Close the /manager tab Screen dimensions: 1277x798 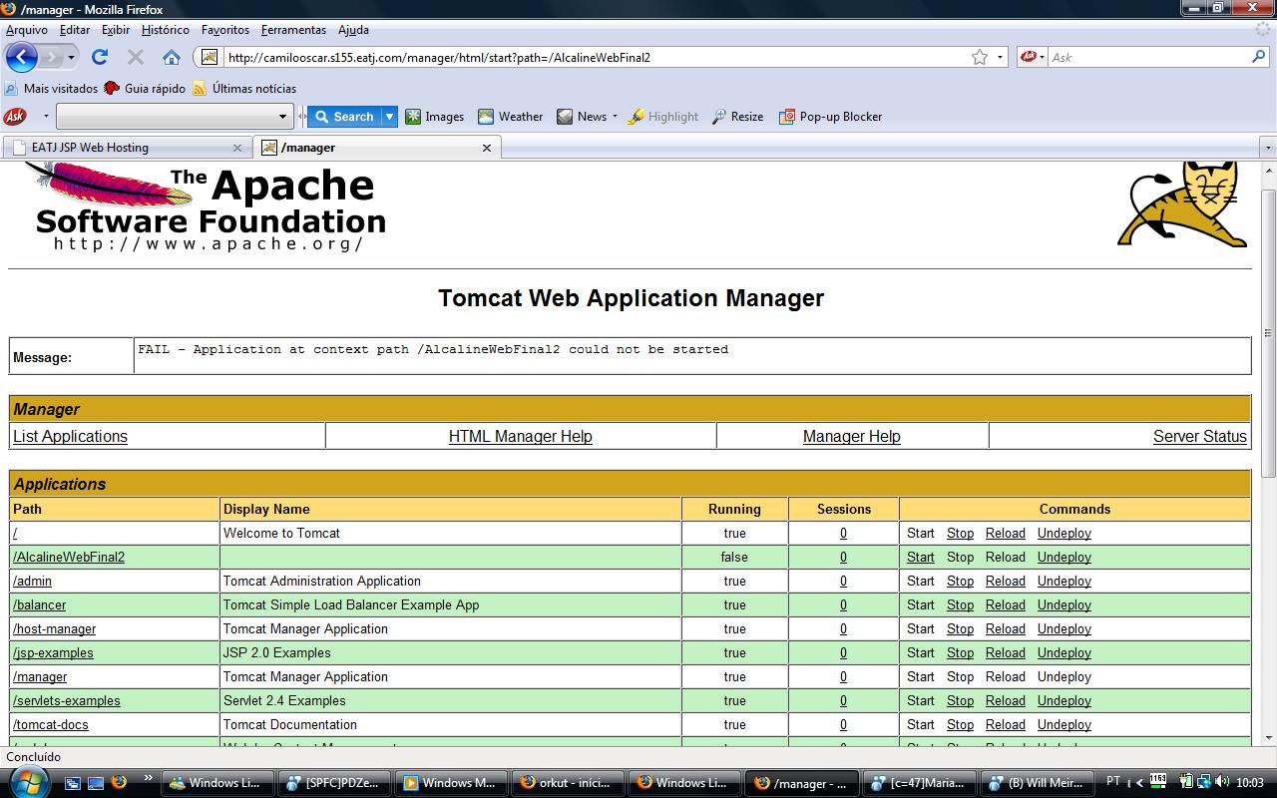[487, 148]
